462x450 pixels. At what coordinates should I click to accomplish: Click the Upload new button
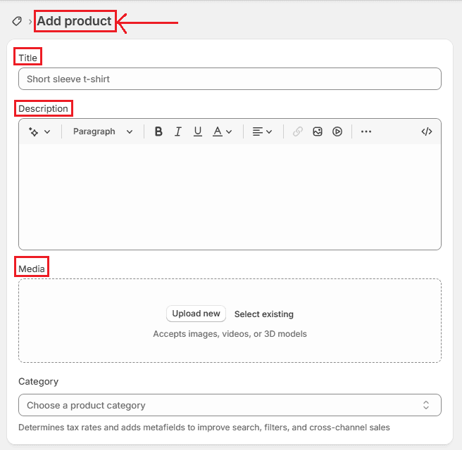[x=196, y=314]
